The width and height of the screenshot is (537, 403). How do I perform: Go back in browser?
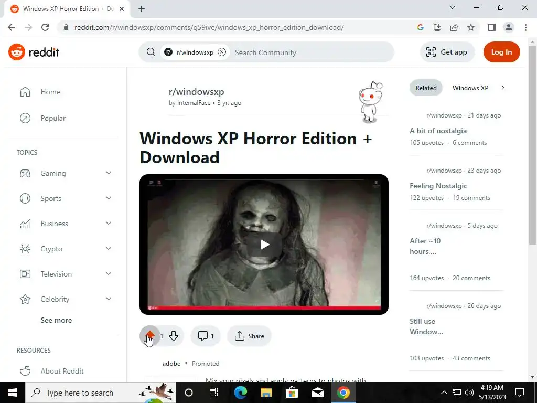12,27
